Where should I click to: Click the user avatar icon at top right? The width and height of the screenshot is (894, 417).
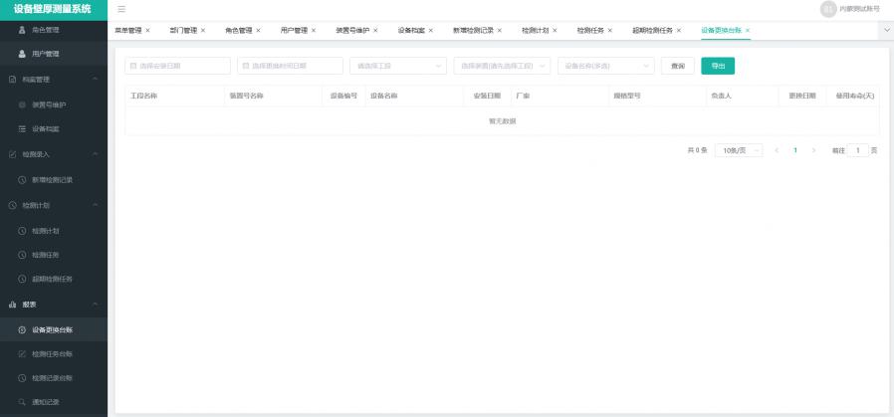827,9
